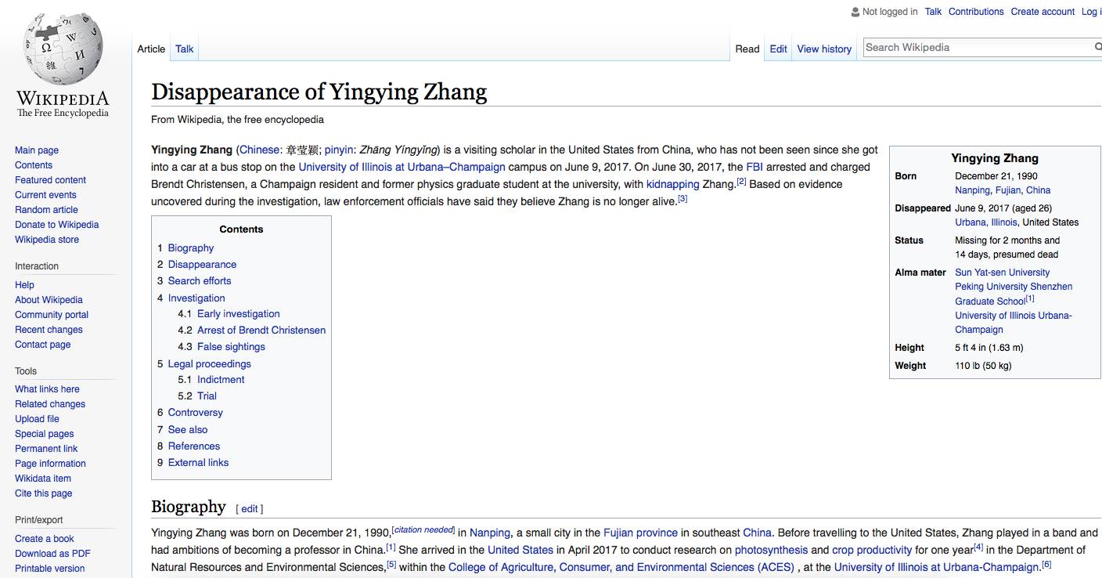The width and height of the screenshot is (1102, 578).
Task: Open the Permanent link tool
Action: [x=46, y=449]
